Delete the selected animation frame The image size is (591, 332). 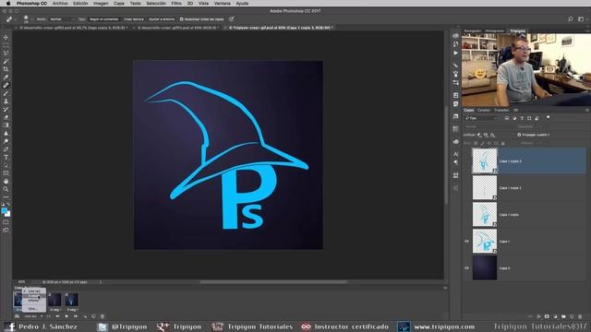(x=103, y=316)
